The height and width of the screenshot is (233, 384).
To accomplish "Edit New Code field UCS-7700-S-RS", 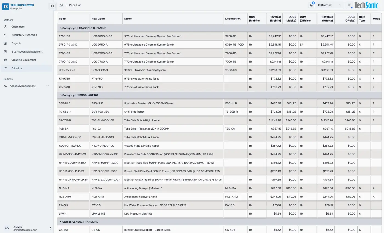I will click(x=106, y=53).
